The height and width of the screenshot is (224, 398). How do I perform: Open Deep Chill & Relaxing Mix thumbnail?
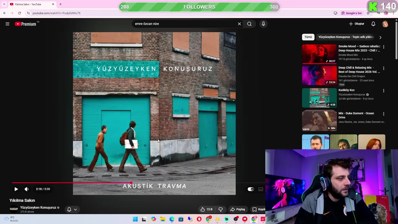pyautogui.click(x=319, y=75)
